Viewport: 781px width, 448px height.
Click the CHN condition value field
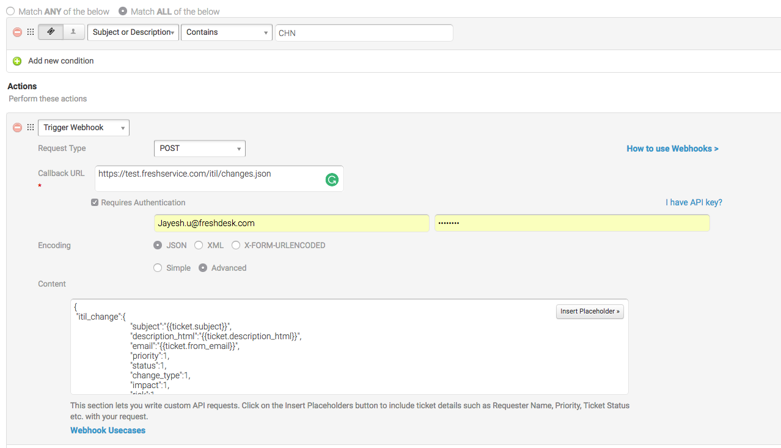(364, 33)
